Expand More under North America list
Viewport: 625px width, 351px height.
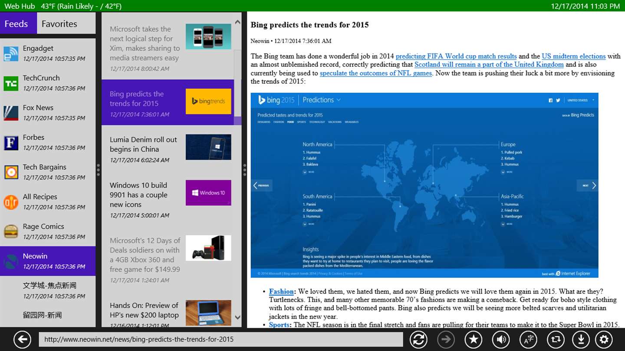[309, 172]
